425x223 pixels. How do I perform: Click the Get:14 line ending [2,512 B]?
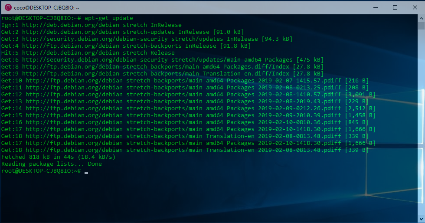188,108
